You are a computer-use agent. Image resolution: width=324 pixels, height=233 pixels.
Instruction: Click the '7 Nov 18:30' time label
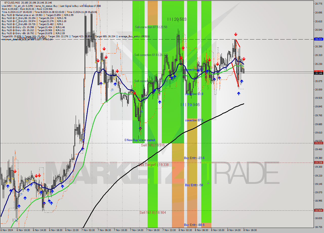[153, 230]
